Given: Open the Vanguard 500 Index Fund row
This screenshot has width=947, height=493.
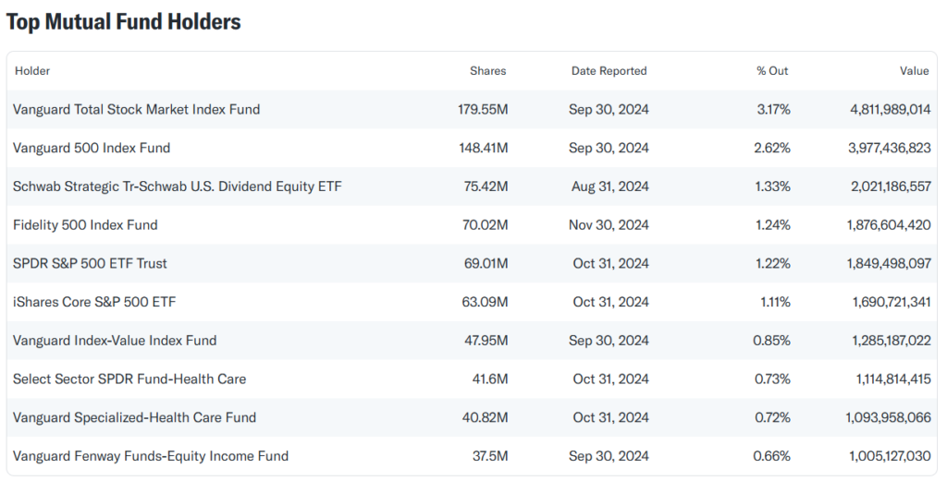Looking at the screenshot, I should click(92, 148).
